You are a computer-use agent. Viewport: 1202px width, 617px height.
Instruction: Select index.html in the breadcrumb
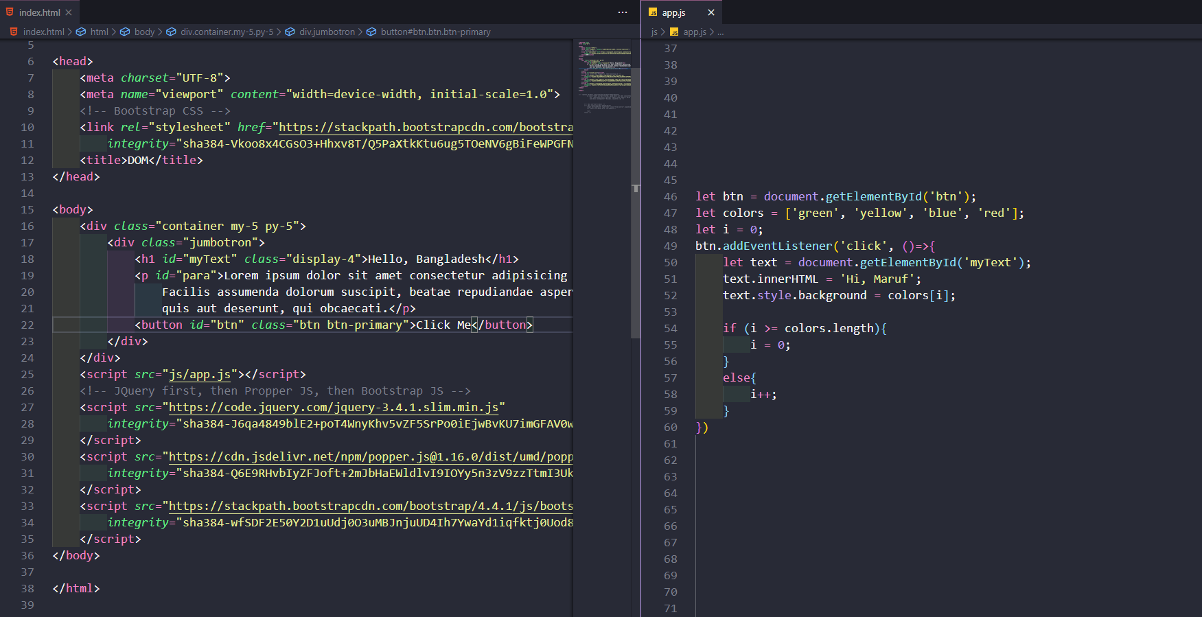pyautogui.click(x=43, y=32)
